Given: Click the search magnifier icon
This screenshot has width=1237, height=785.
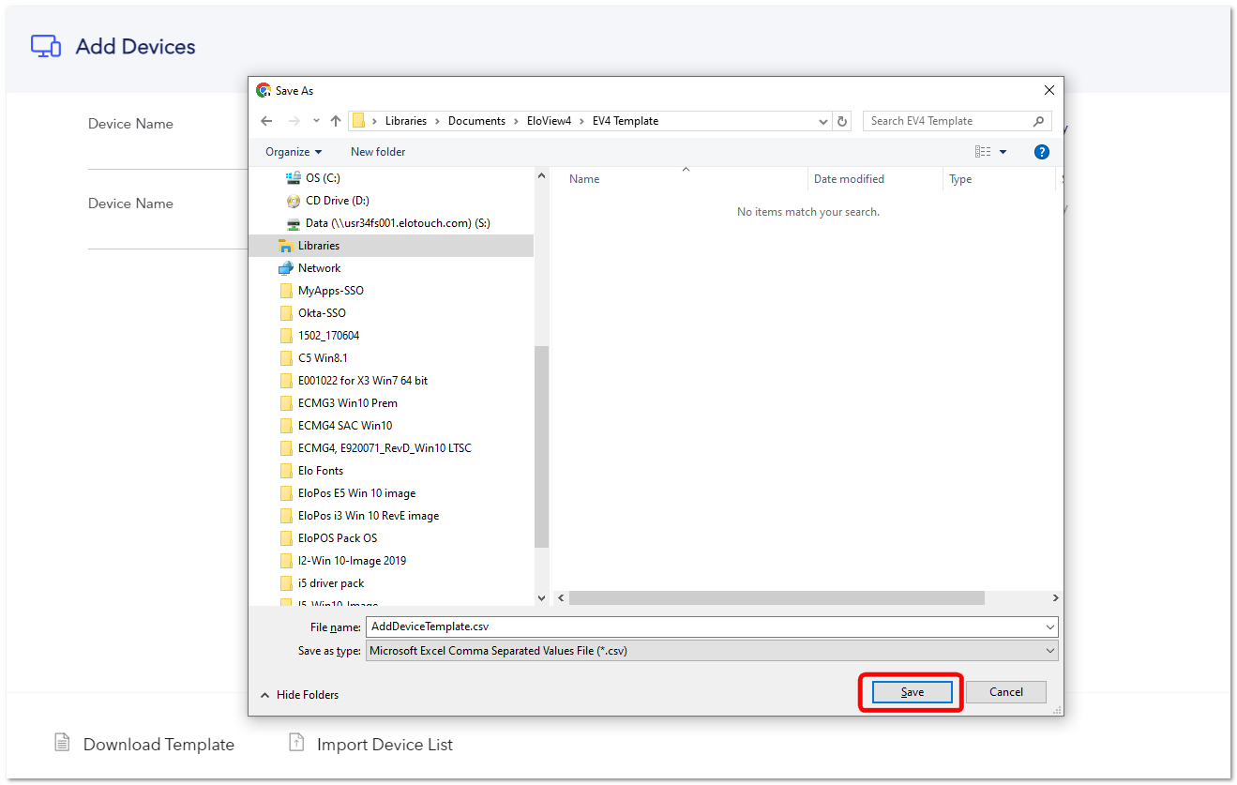Looking at the screenshot, I should pos(1038,121).
